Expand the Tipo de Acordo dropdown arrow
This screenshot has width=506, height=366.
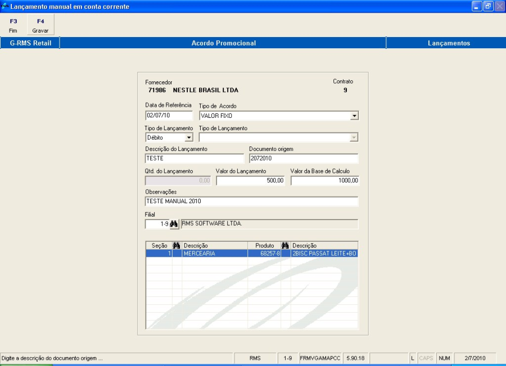tap(354, 116)
